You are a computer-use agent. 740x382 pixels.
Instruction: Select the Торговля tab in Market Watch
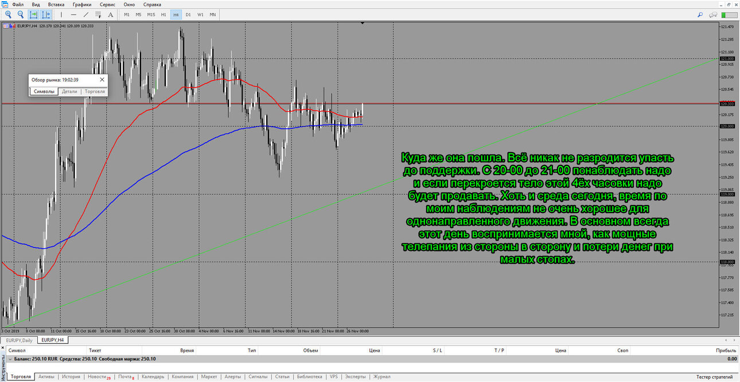click(95, 91)
